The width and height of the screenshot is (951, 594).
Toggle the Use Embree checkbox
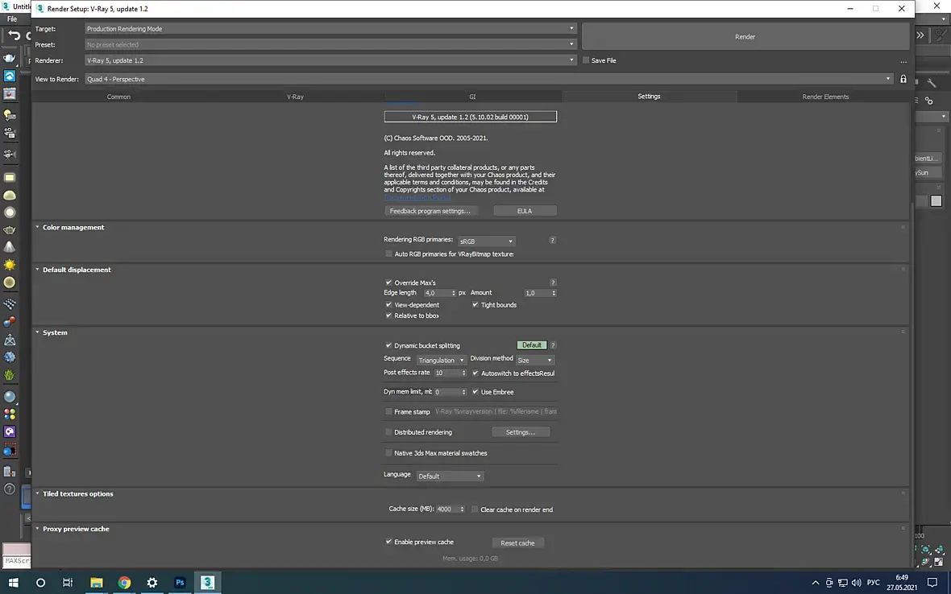click(x=475, y=392)
